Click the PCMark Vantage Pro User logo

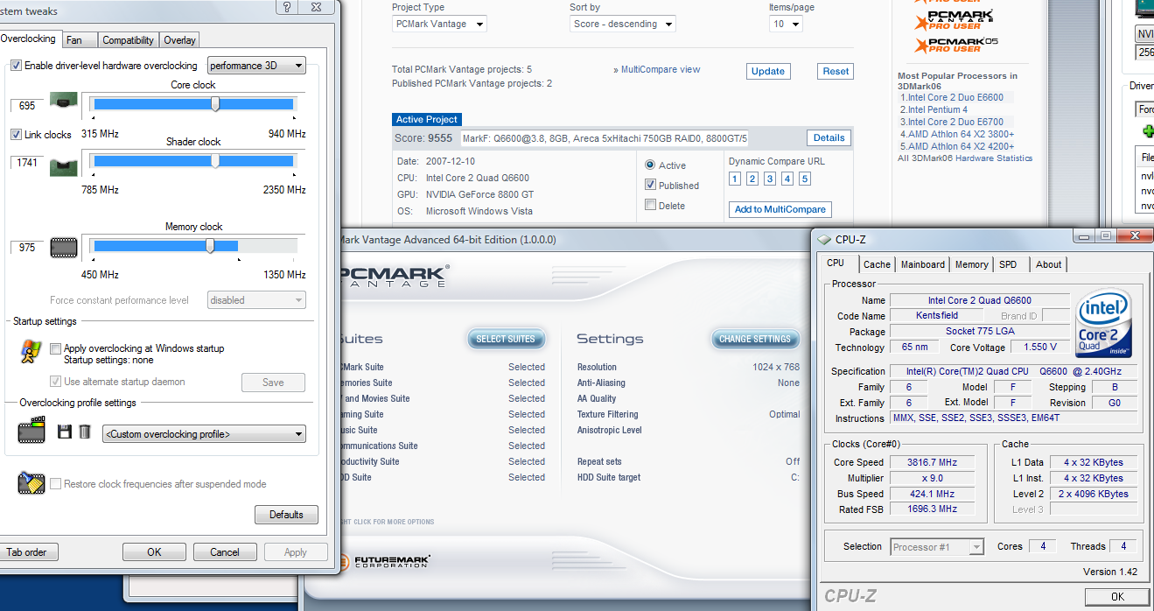pyautogui.click(x=955, y=19)
